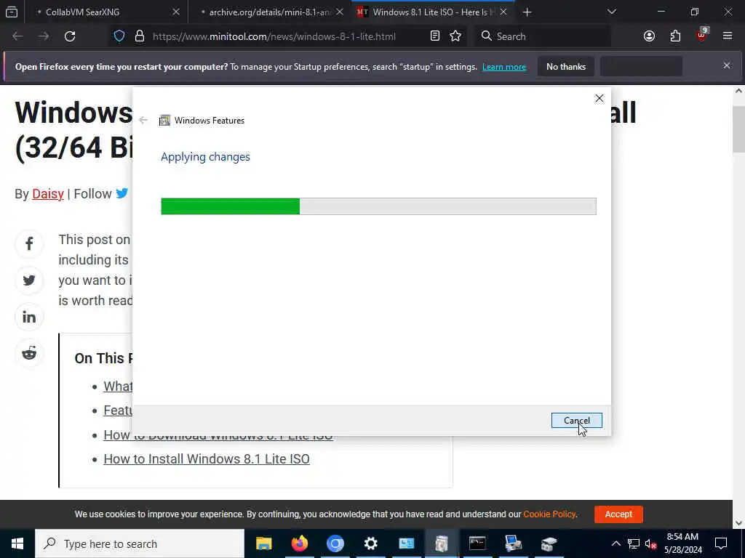Close the Windows 8.1 Lite ISO tab
The height and width of the screenshot is (558, 745).
point(503,12)
